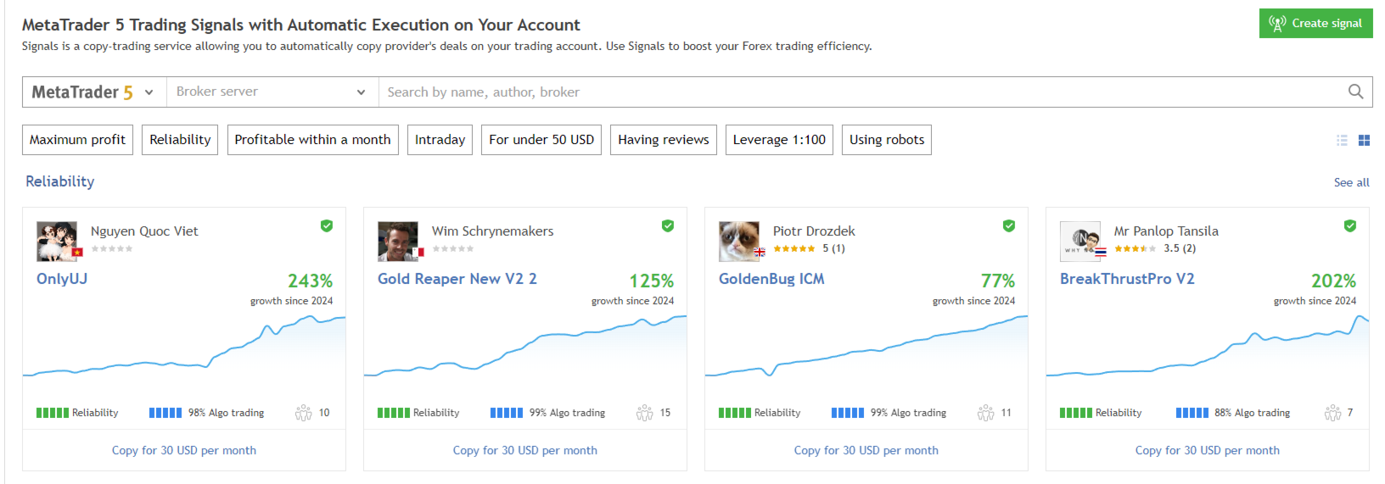Select the Intraday filter
Image resolution: width=1385 pixels, height=484 pixels.
[x=440, y=140]
